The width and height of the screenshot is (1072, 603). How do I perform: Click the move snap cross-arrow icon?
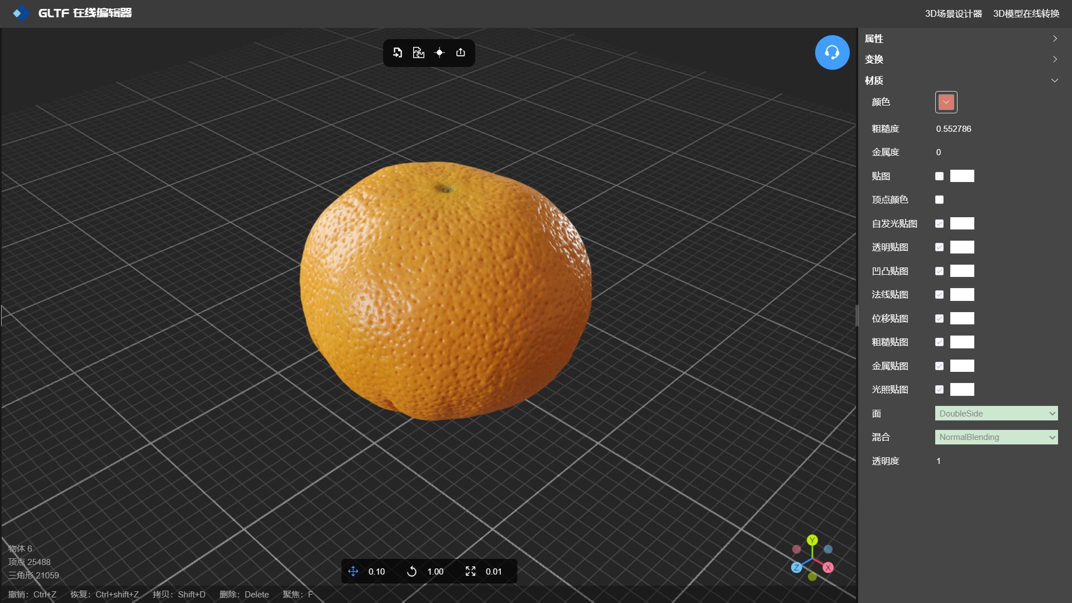(x=353, y=571)
